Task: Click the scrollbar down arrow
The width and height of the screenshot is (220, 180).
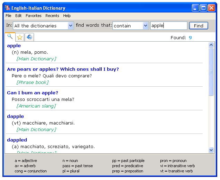Action: pyautogui.click(x=211, y=150)
